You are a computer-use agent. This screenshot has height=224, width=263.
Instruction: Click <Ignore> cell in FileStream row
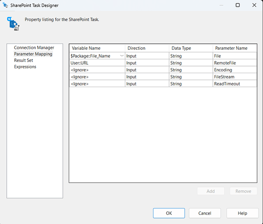coord(97,77)
